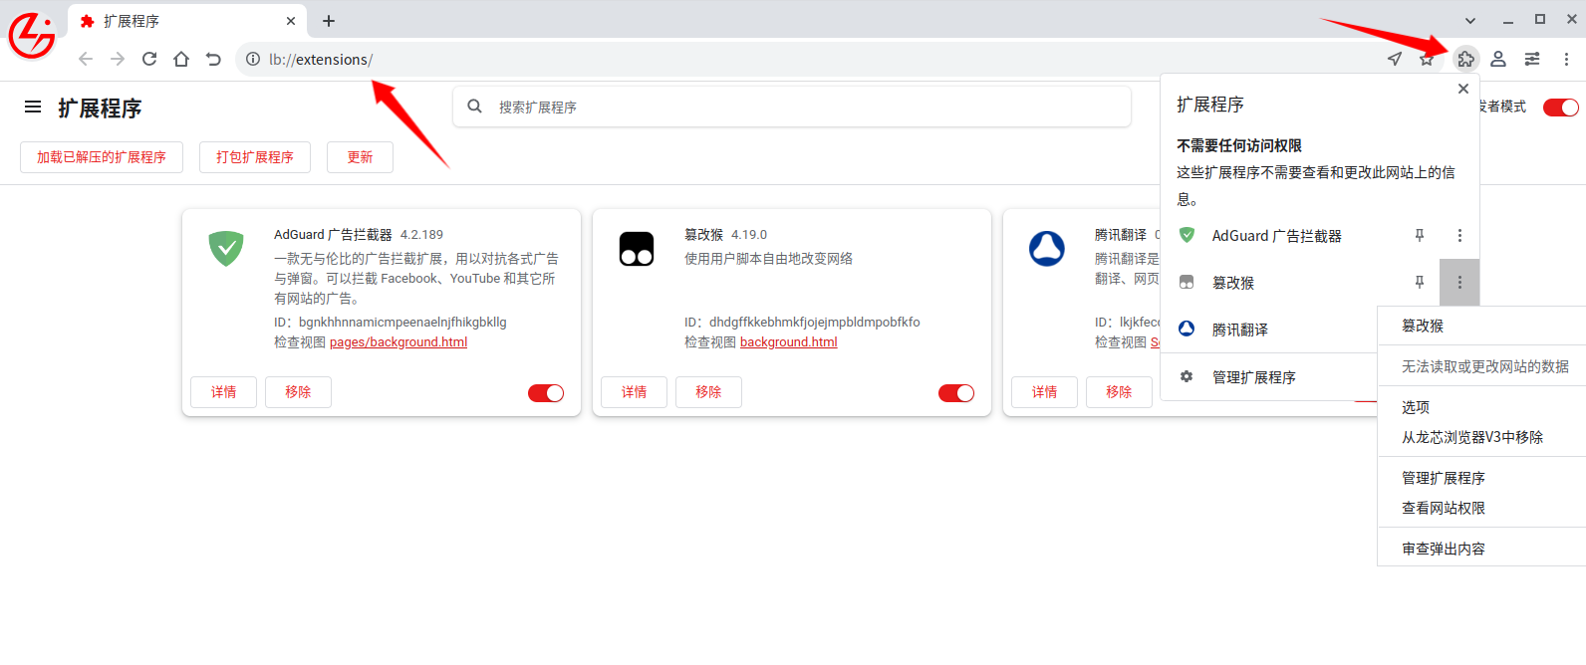Image resolution: width=1586 pixels, height=665 pixels.
Task: Click the site info icon in address bar
Action: (253, 59)
